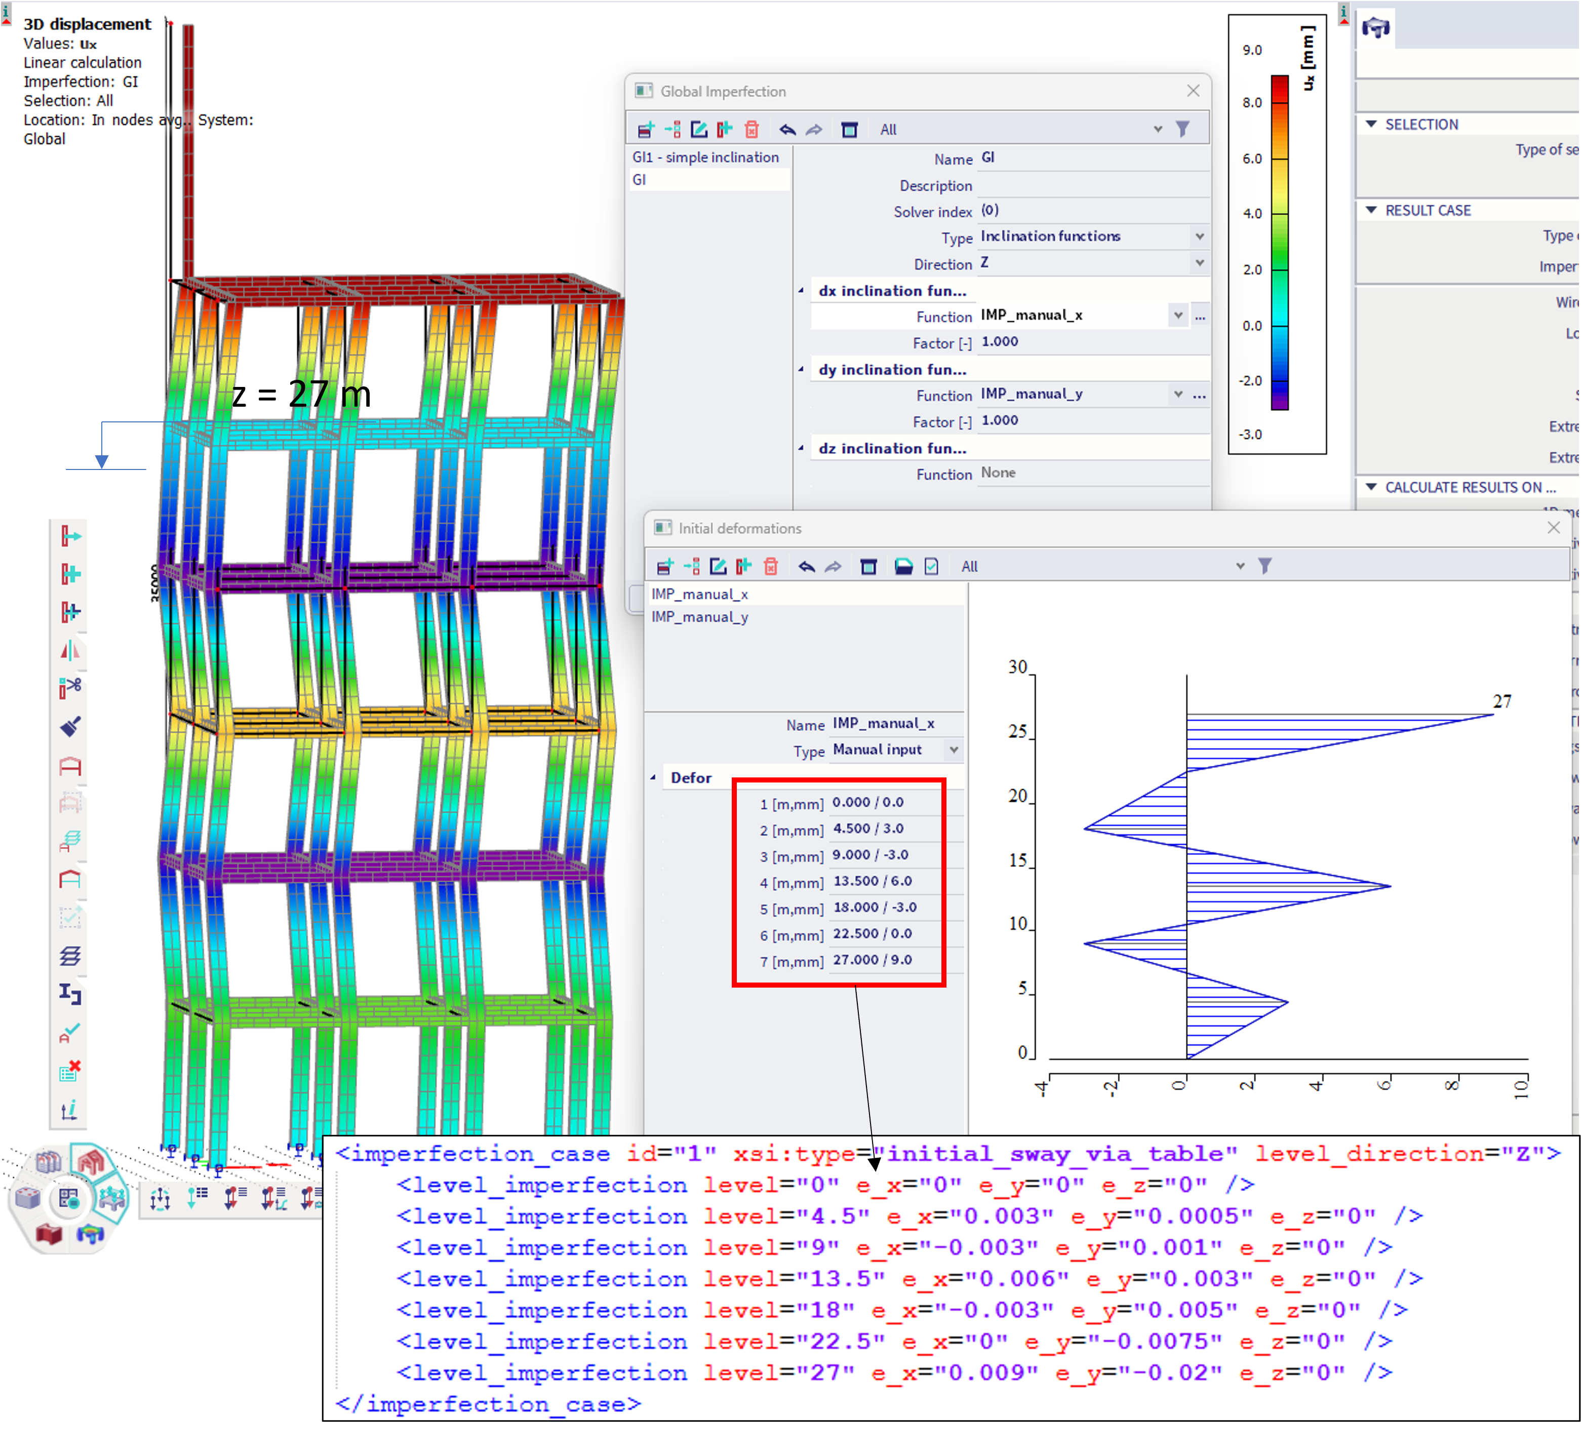
Task: Click the undo arrow in Global Imperfection toolbar
Action: point(787,130)
